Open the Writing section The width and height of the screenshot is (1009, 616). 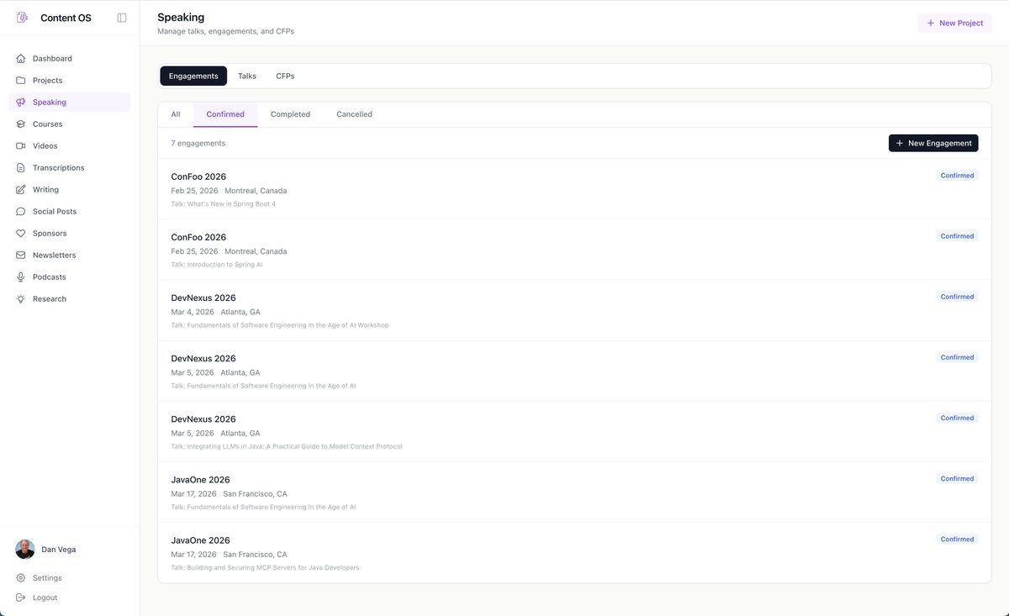pos(70,190)
